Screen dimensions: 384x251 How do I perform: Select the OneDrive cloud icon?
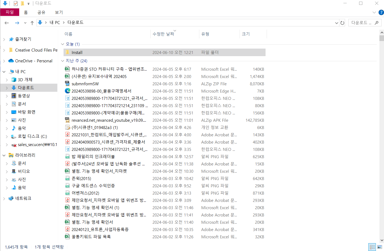pos(11,61)
